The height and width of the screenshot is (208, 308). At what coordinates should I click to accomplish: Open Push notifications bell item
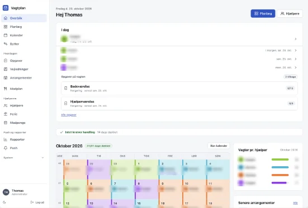[x=24, y=148]
